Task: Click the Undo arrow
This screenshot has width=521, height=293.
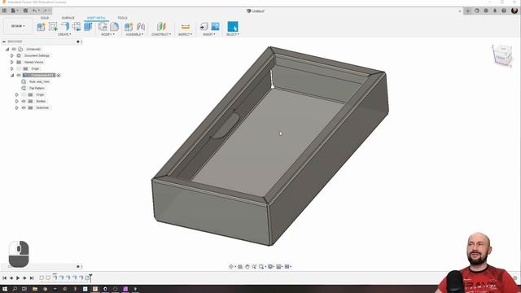Action: click(35, 11)
